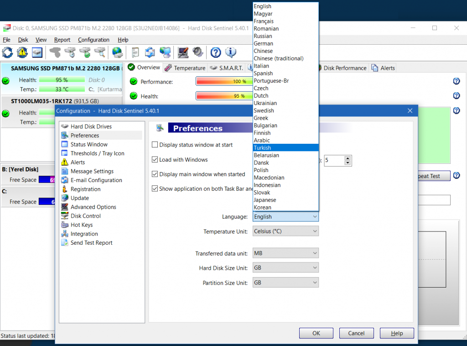467x346 pixels.
Task: Select the SAMSUNG SSD PM871b disk entry
Action: (x=62, y=79)
